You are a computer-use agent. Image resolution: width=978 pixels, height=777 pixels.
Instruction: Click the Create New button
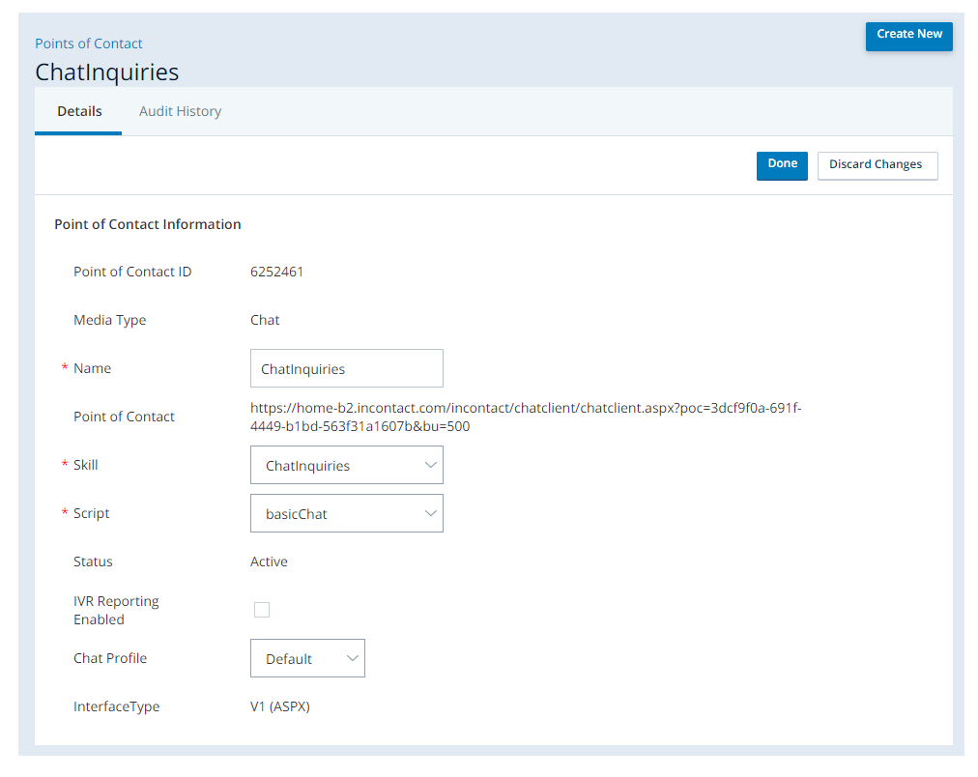pos(908,36)
